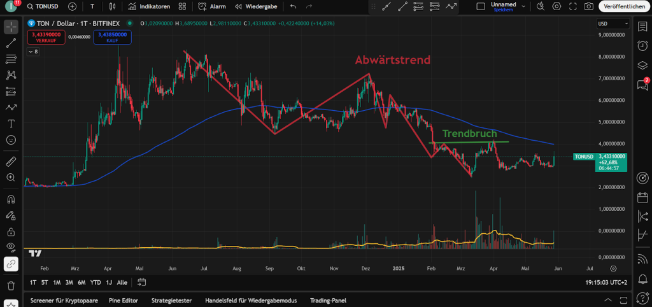Open the Indikatoren menu
The width and height of the screenshot is (652, 307).
[x=149, y=6]
